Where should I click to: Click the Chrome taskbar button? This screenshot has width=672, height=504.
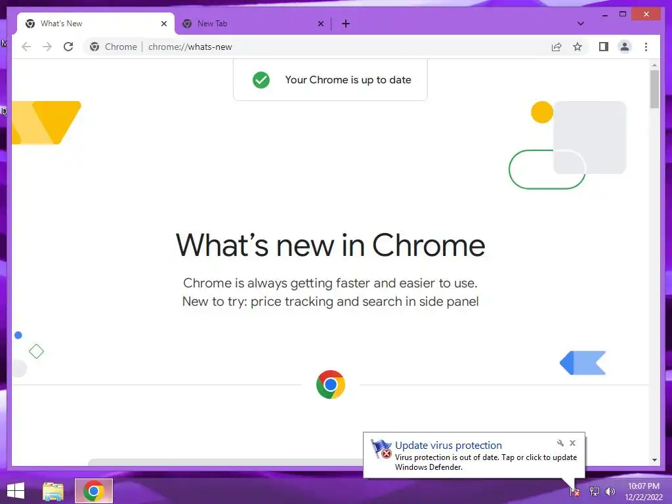tap(94, 491)
